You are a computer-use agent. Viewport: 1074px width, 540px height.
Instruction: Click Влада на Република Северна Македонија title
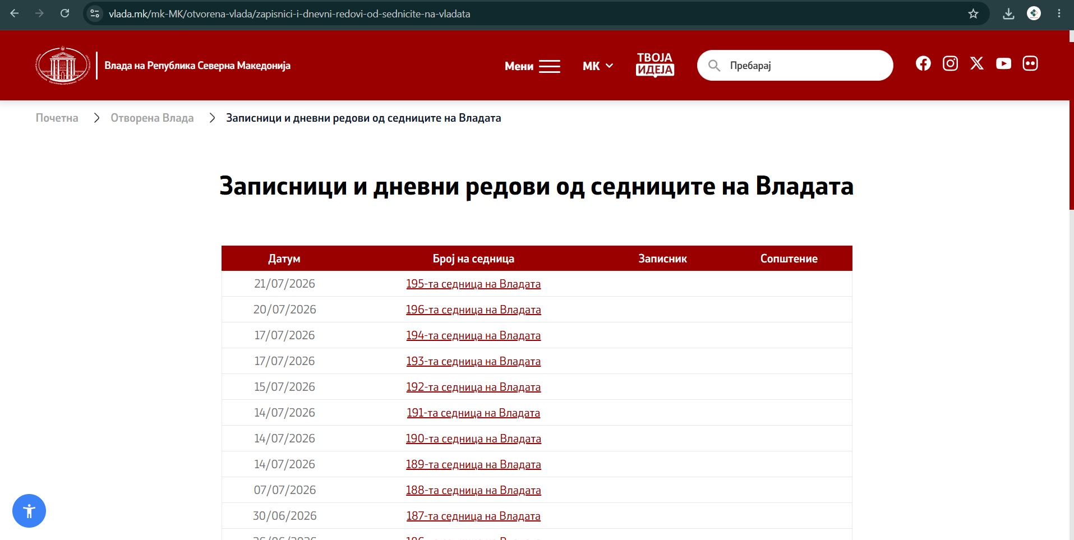coord(197,66)
